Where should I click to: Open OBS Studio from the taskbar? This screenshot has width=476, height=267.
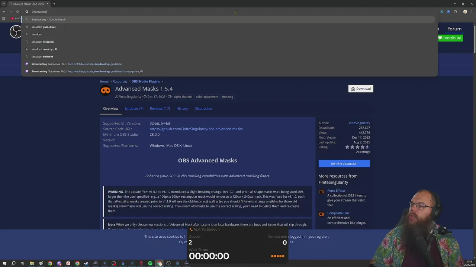168,263
